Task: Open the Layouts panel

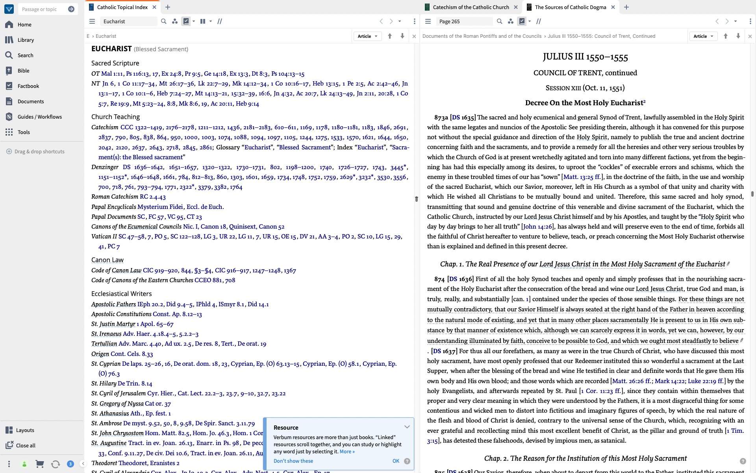Action: click(x=25, y=430)
